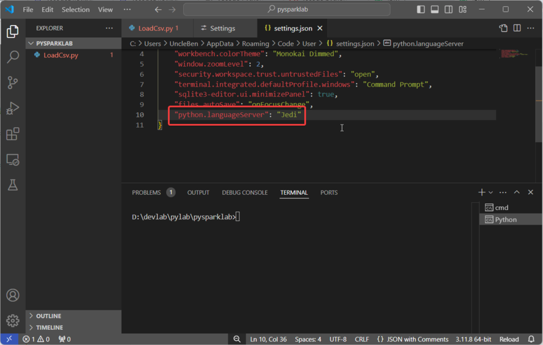The height and width of the screenshot is (345, 543).
Task: Open the Extensions view
Action: (12, 134)
